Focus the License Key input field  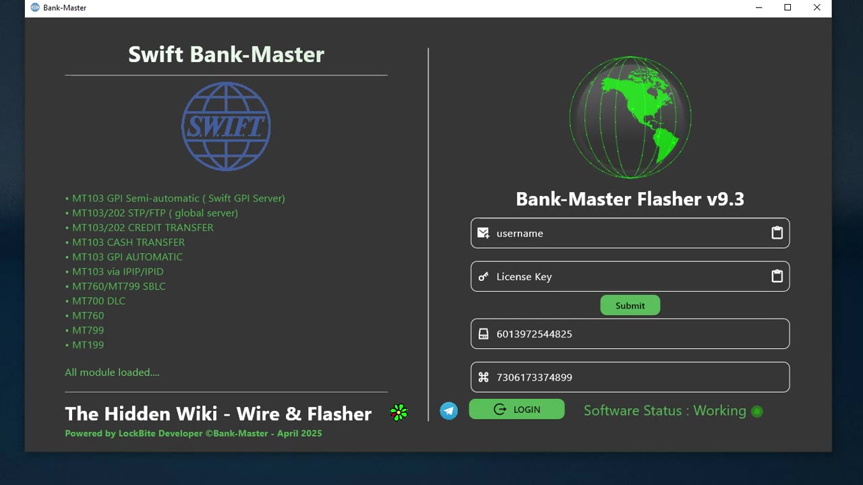point(630,276)
